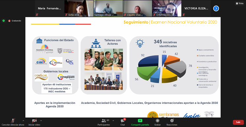Viewport: 246px width, 127px height.
Task: Expand audio options arrow beside microphone
Action: tap(23, 121)
